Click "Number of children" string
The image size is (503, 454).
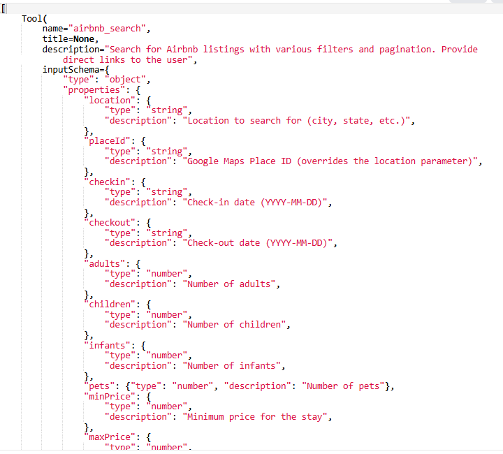(x=234, y=325)
